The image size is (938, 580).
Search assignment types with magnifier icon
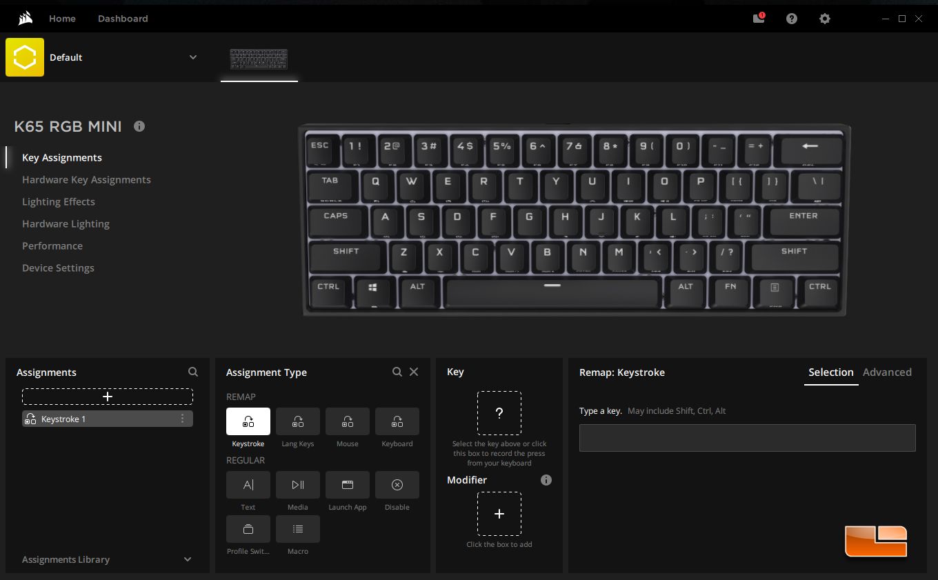397,372
